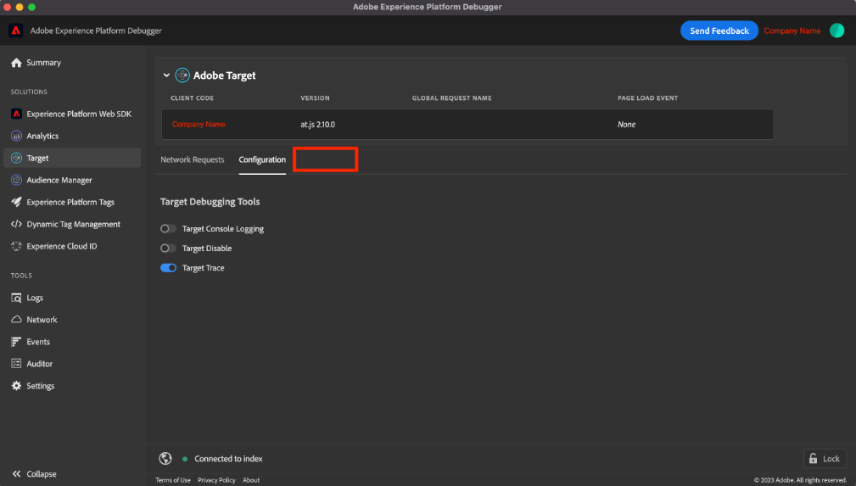856x486 pixels.
Task: Click the Network label in Tools
Action: [x=42, y=320]
